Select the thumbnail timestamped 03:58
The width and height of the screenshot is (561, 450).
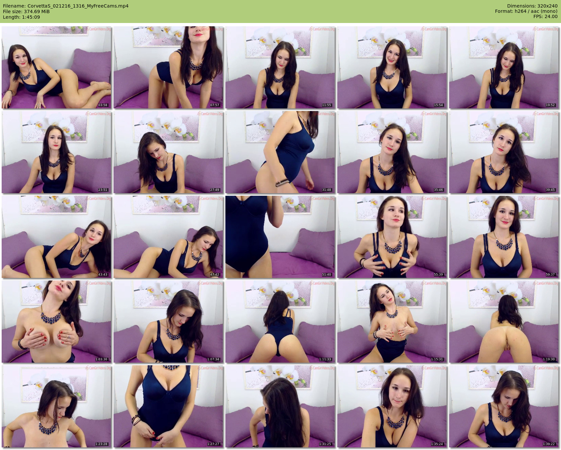(56, 67)
